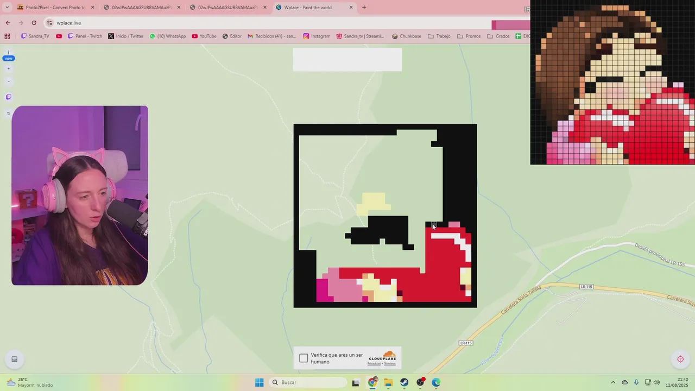Viewport: 695px width, 391px height.
Task: Open the Sandra_TV Twitch bookmark
Action: (x=35, y=36)
